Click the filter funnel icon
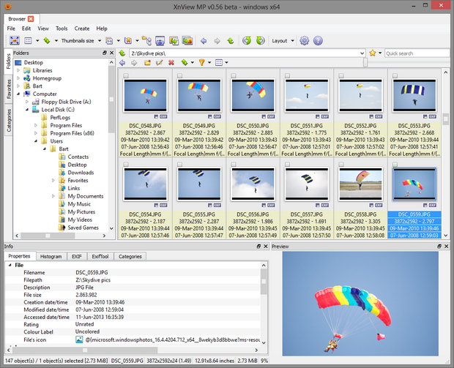This screenshot has height=368, width=454. [x=201, y=63]
